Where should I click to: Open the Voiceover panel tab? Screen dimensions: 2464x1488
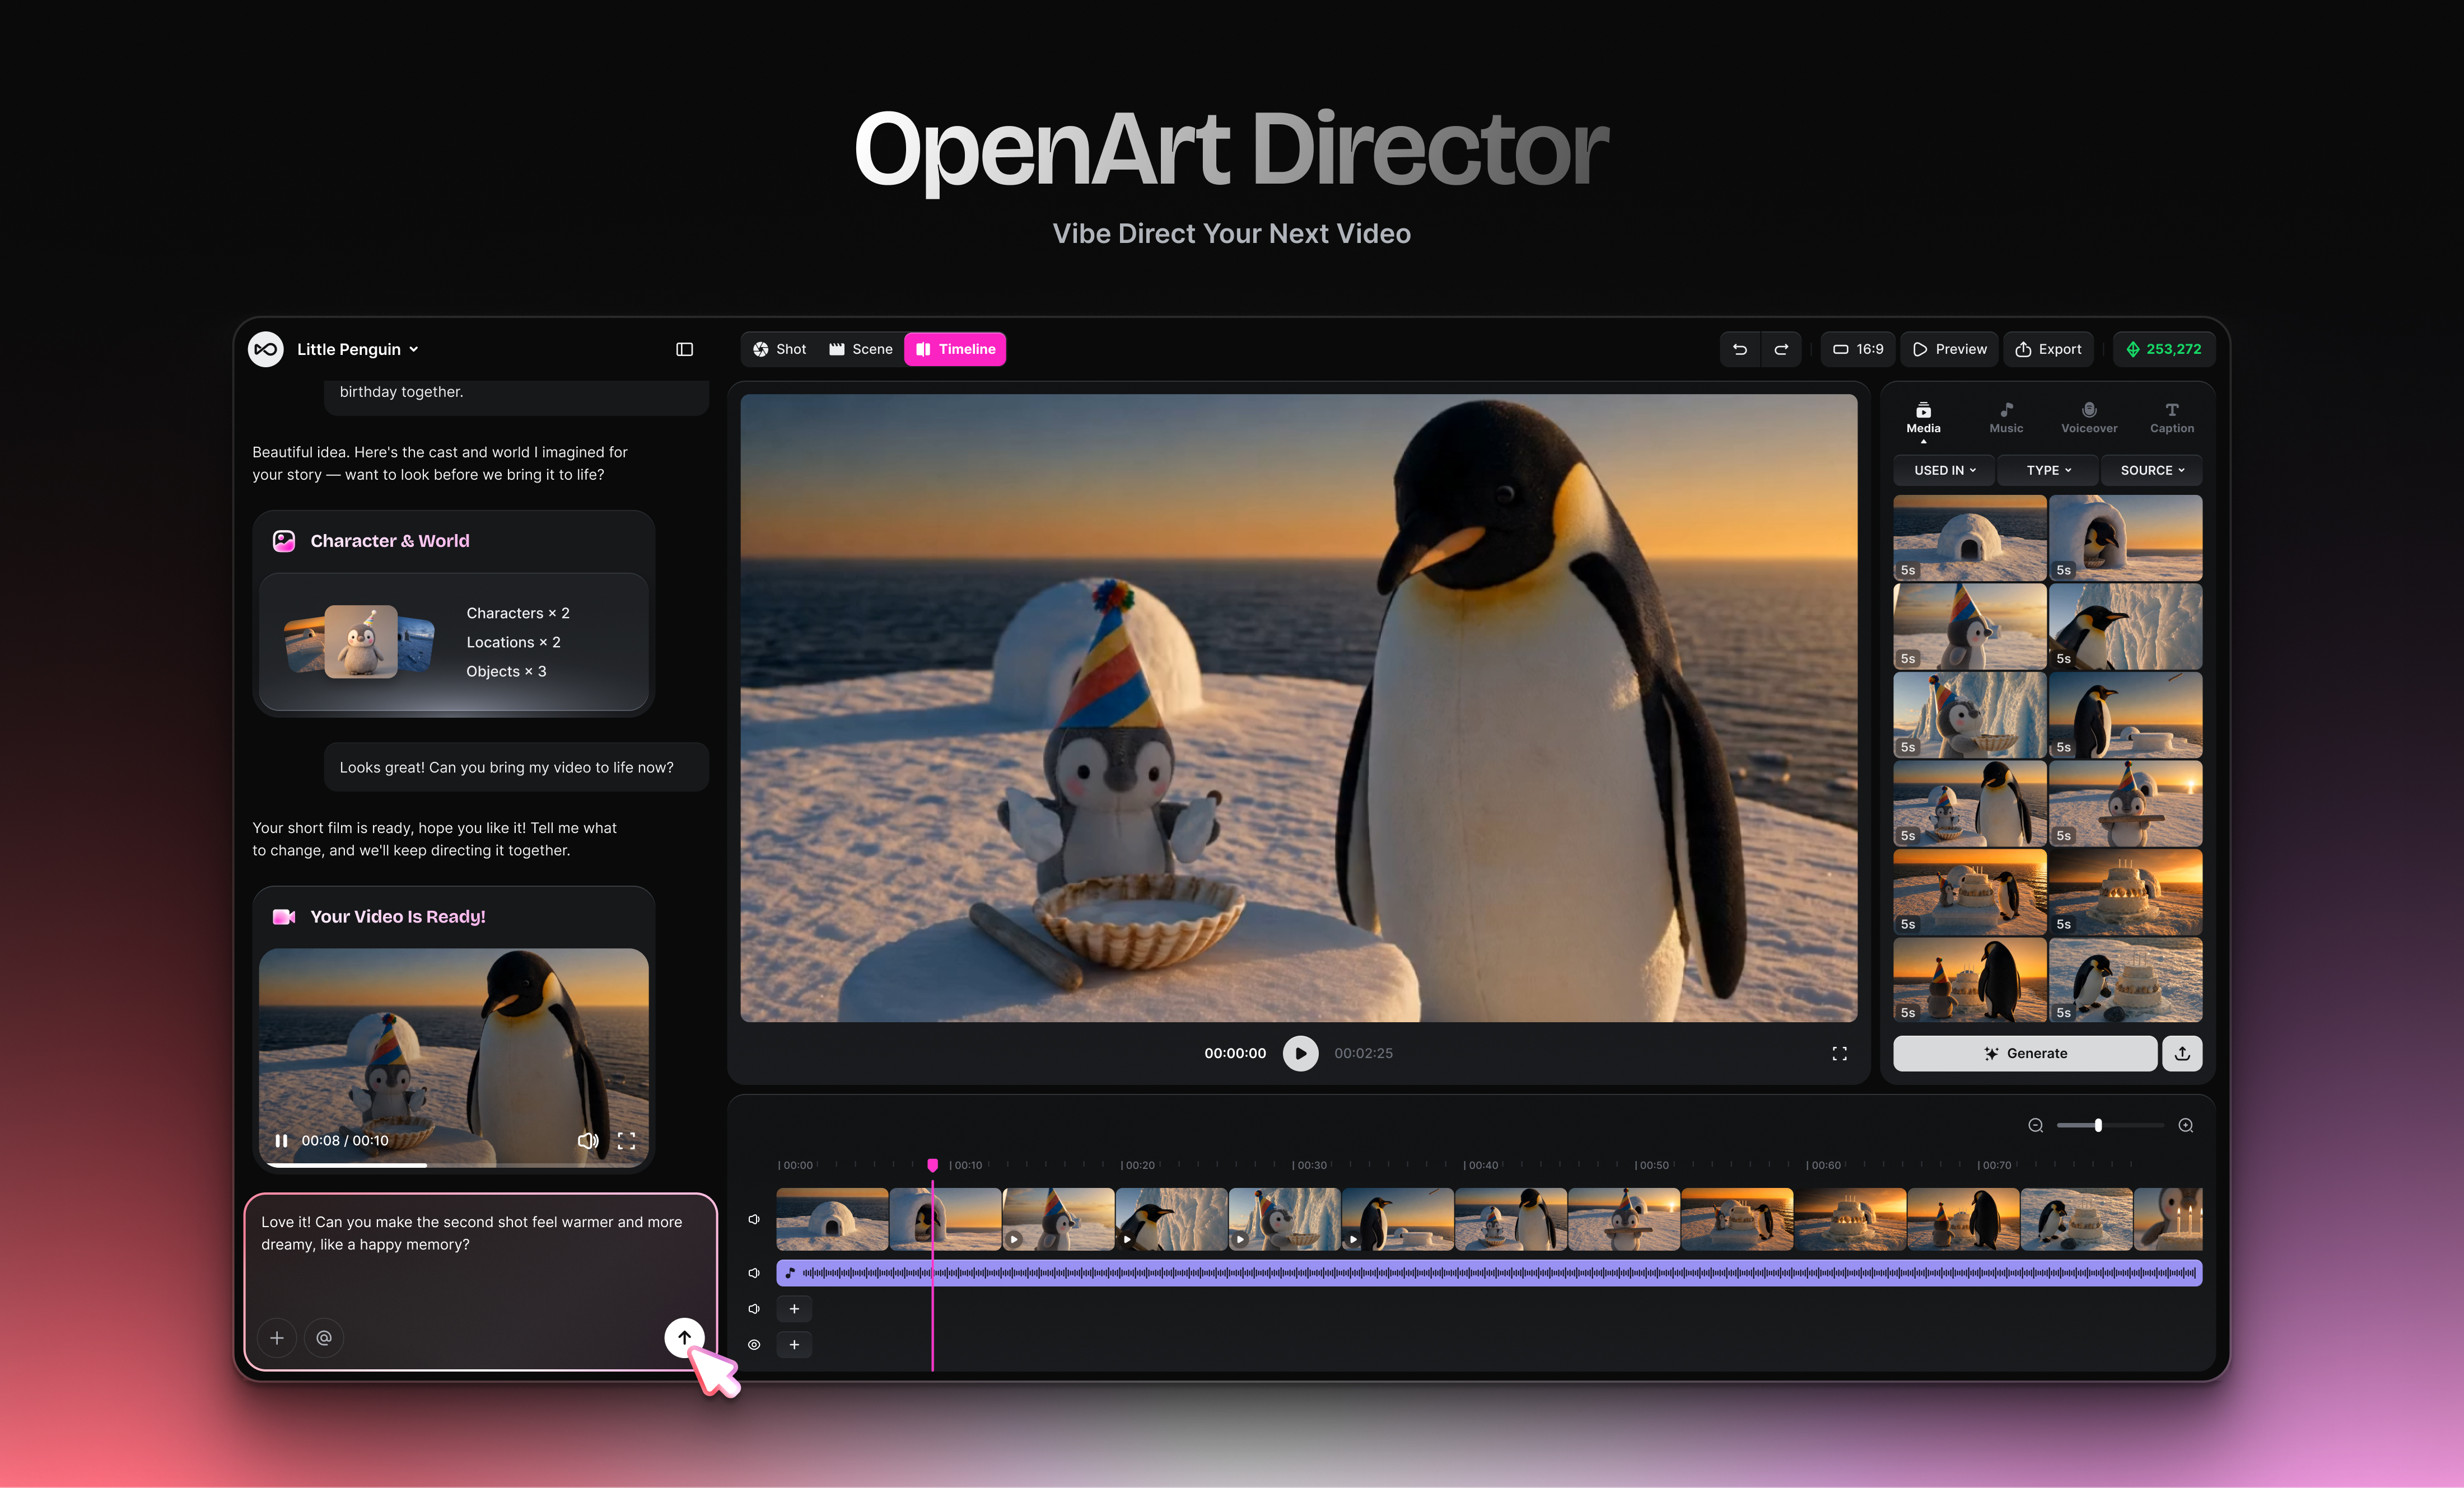2089,418
